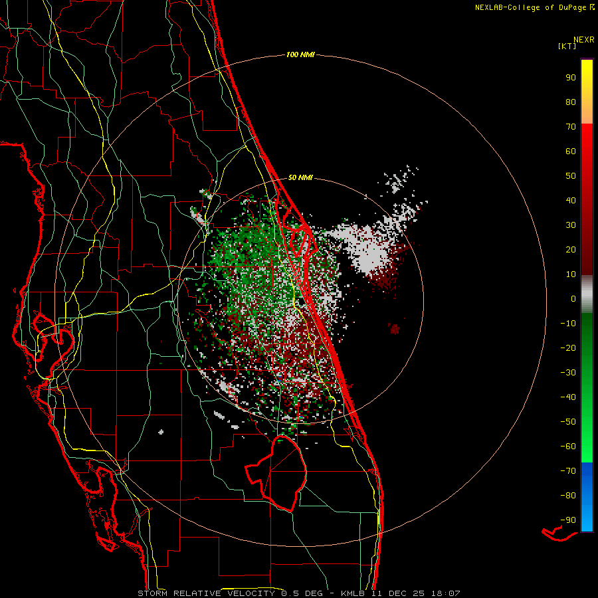Click the 50 knot scale label

tap(571, 175)
